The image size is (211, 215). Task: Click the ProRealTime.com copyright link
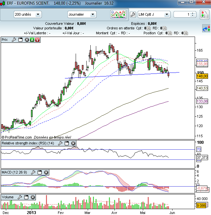[x=17, y=137]
